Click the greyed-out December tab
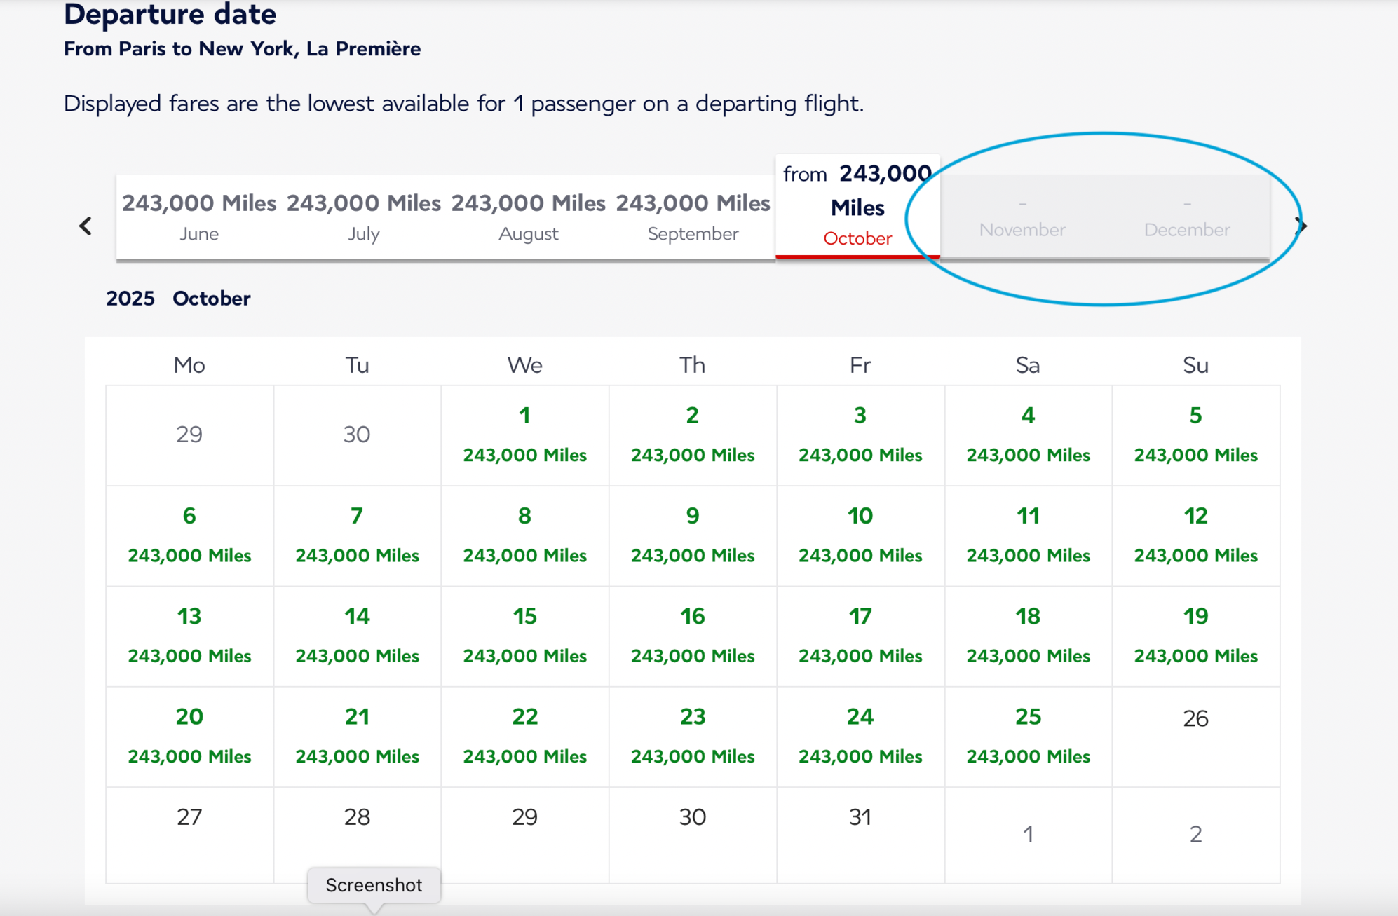Image resolution: width=1398 pixels, height=916 pixels. [1187, 217]
